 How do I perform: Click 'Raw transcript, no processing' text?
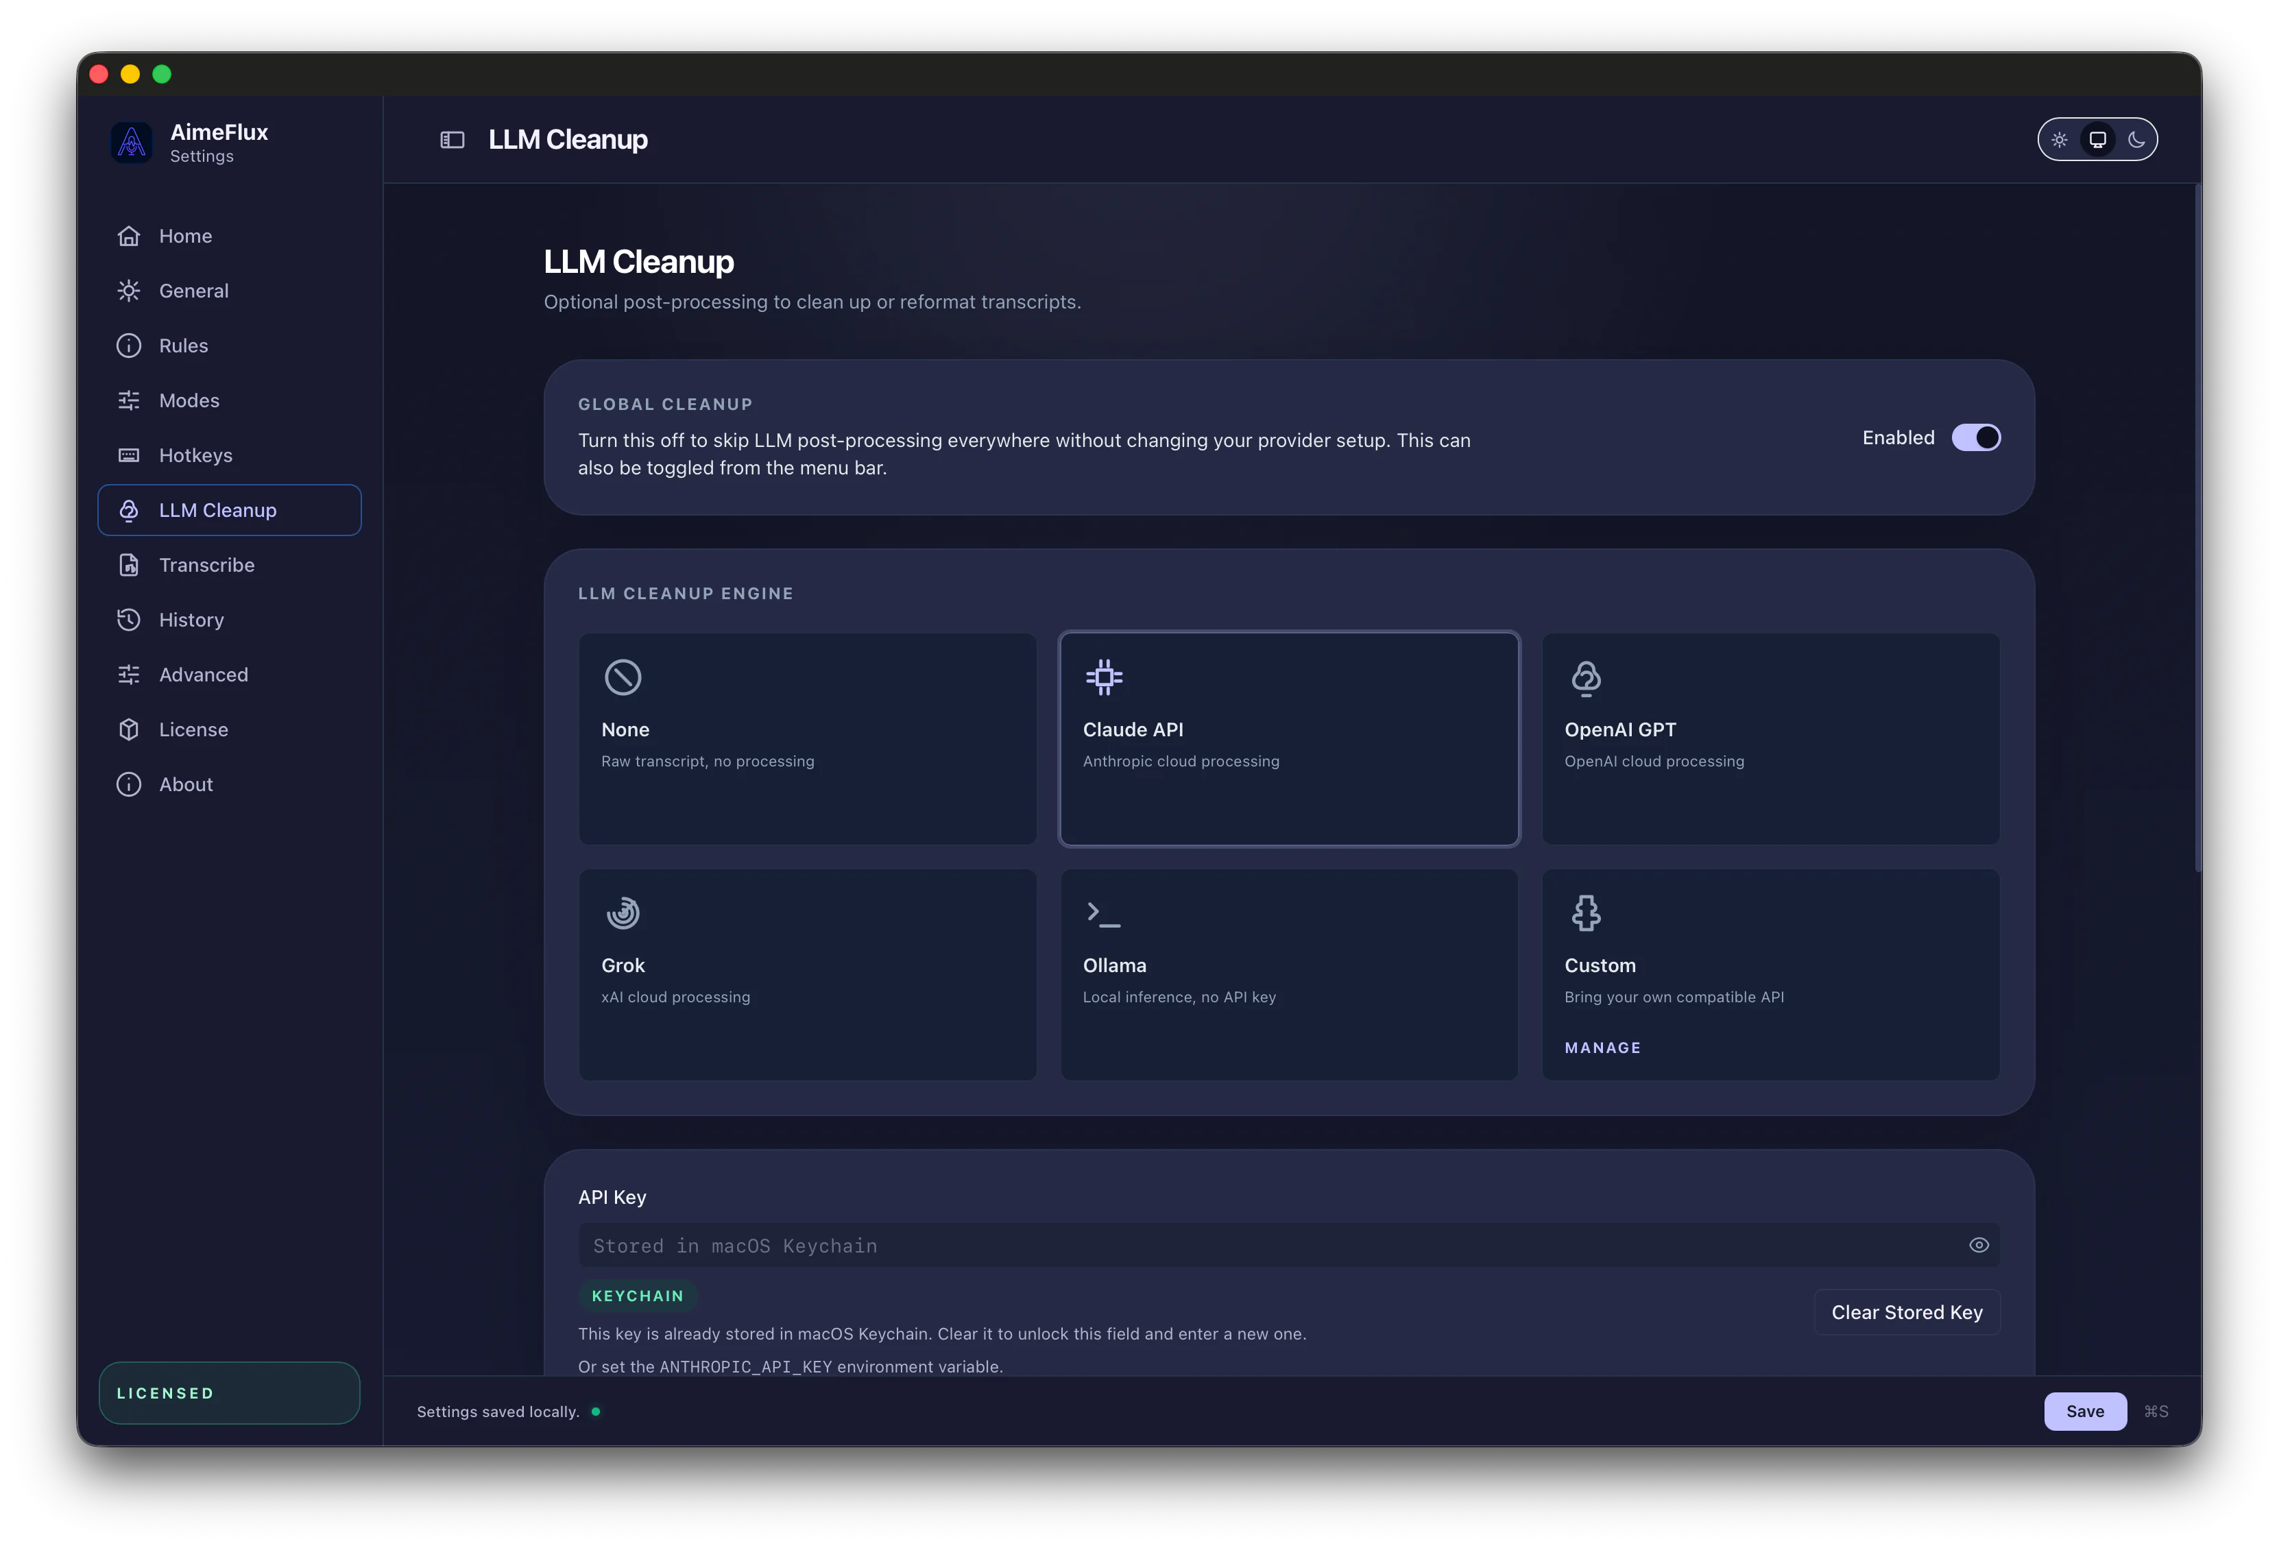707,762
